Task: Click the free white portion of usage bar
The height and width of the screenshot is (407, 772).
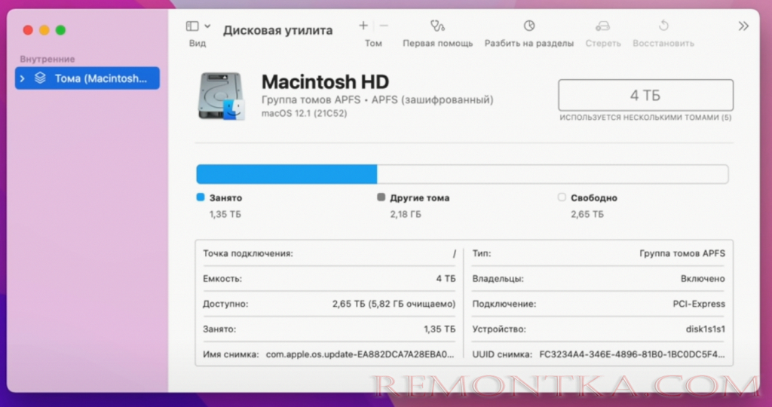Action: coord(553,174)
